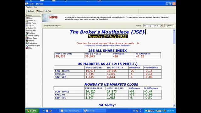
Task: Select the day field in Archive date
Action: click(145, 26)
